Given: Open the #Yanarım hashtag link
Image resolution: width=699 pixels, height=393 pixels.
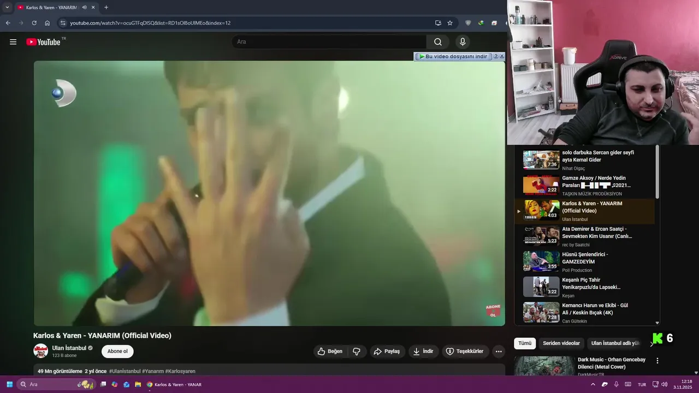Looking at the screenshot, I should [x=153, y=371].
